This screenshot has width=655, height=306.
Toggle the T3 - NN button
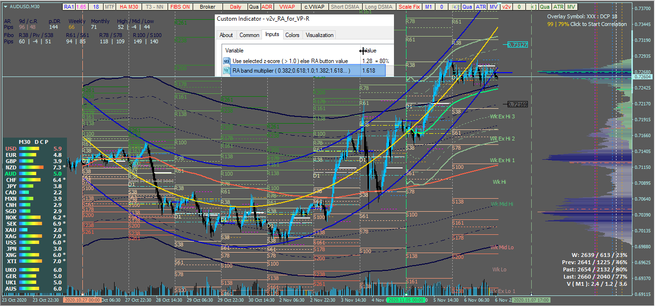pyautogui.click(x=155, y=7)
